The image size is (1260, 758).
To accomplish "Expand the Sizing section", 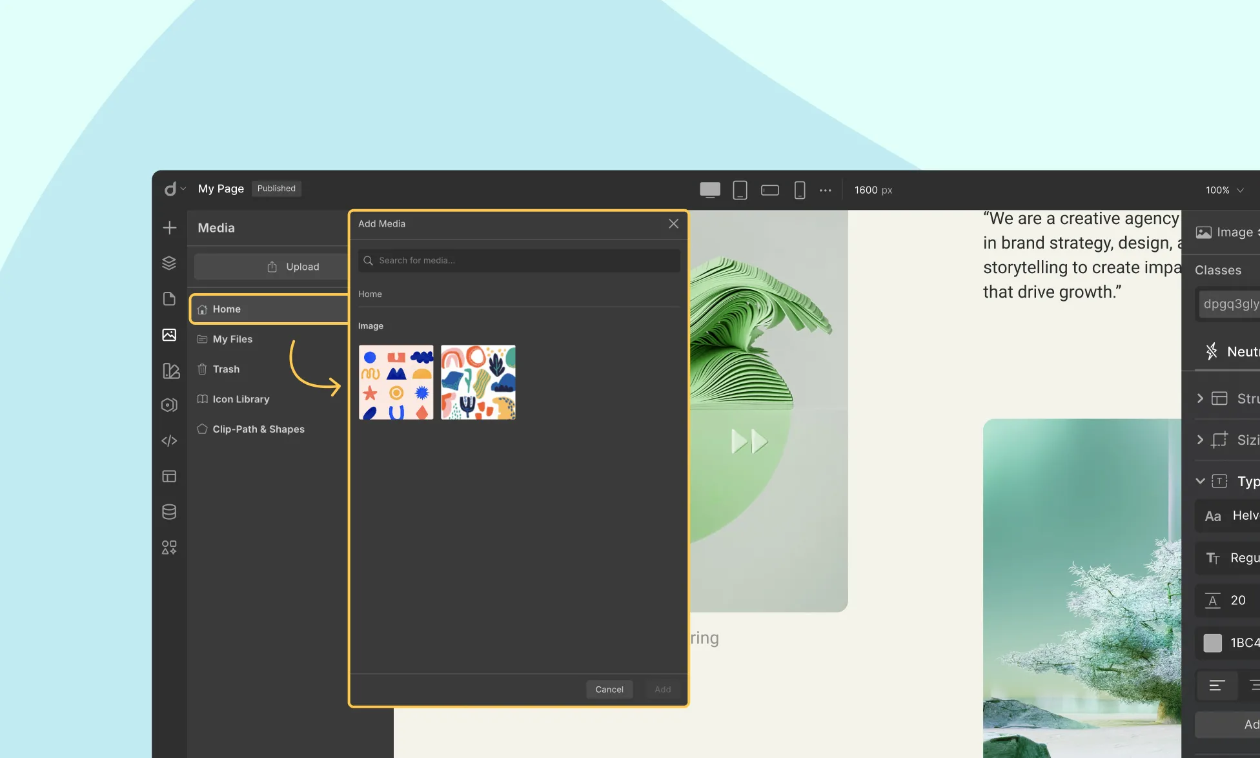I will point(1228,440).
